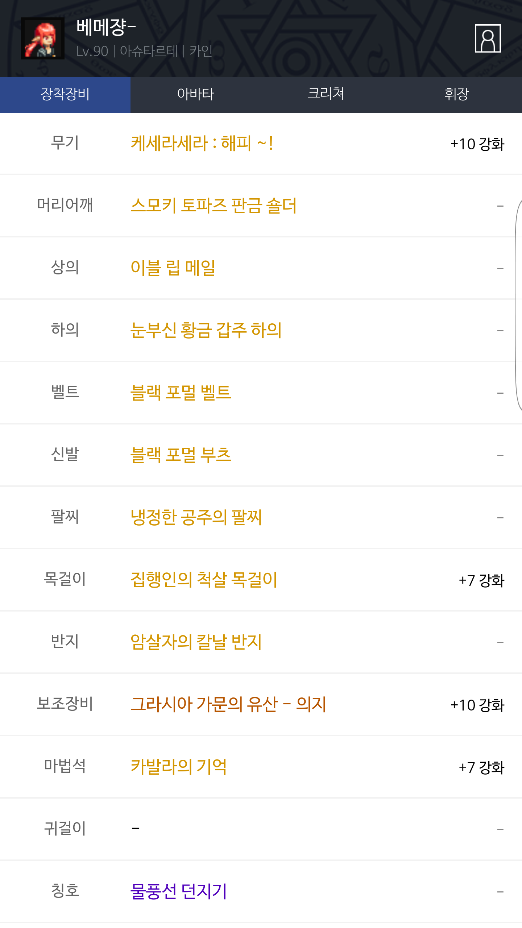Image resolution: width=522 pixels, height=928 pixels.
Task: Select the 장착장비 tab
Action: (65, 94)
